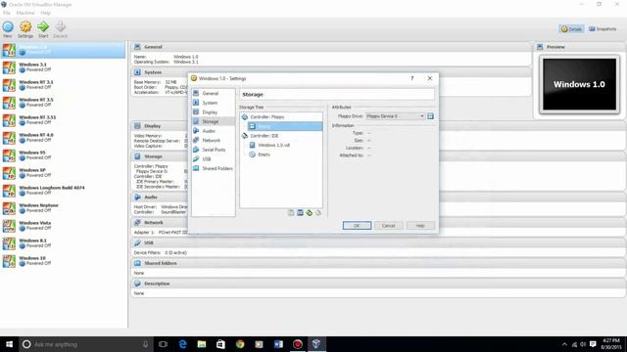The height and width of the screenshot is (352, 627).
Task: Open the Help menu in menu bar
Action: [x=45, y=13]
